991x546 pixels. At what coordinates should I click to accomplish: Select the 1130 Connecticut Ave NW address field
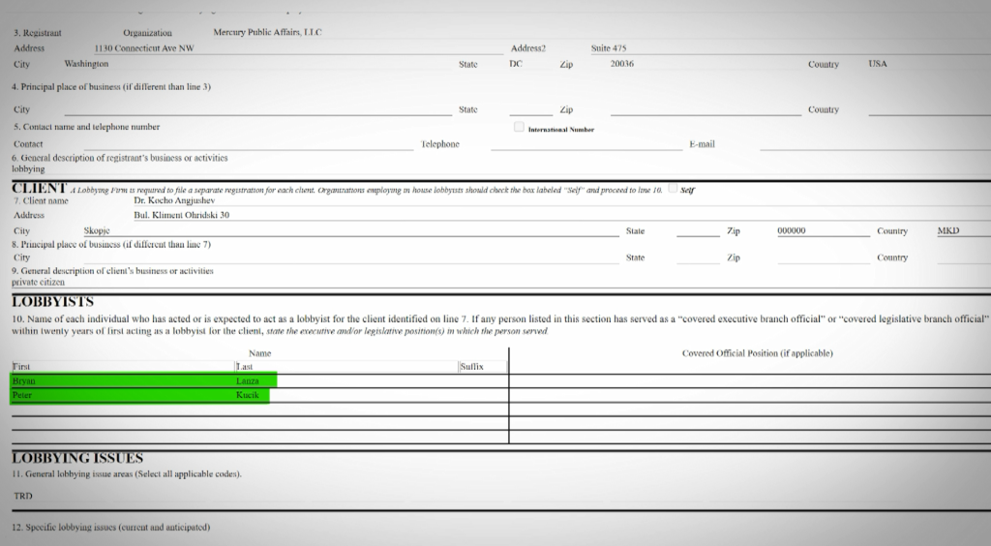143,47
